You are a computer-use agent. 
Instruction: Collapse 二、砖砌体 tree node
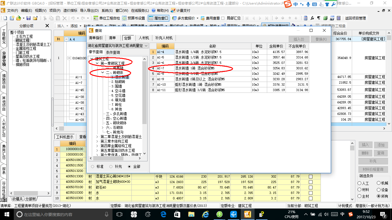click(x=102, y=72)
